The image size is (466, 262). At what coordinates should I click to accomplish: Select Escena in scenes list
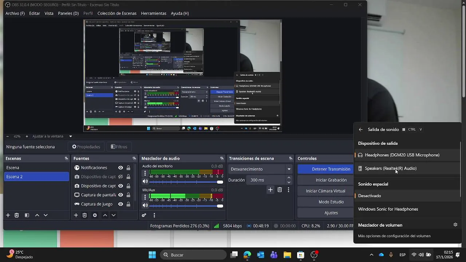click(x=36, y=168)
